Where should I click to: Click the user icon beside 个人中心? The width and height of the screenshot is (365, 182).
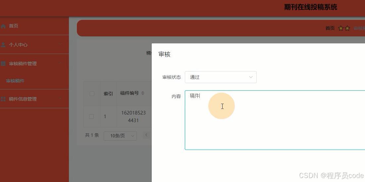[3, 45]
